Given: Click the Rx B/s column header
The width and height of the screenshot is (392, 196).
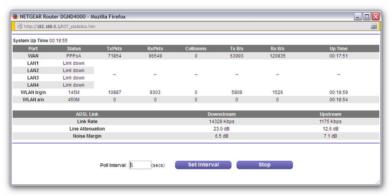Looking at the screenshot, I should pyautogui.click(x=277, y=49).
